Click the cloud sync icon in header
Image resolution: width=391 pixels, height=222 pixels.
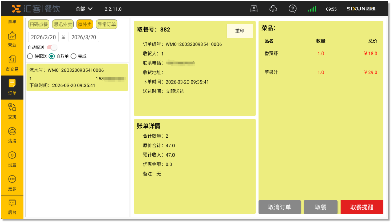273,9
